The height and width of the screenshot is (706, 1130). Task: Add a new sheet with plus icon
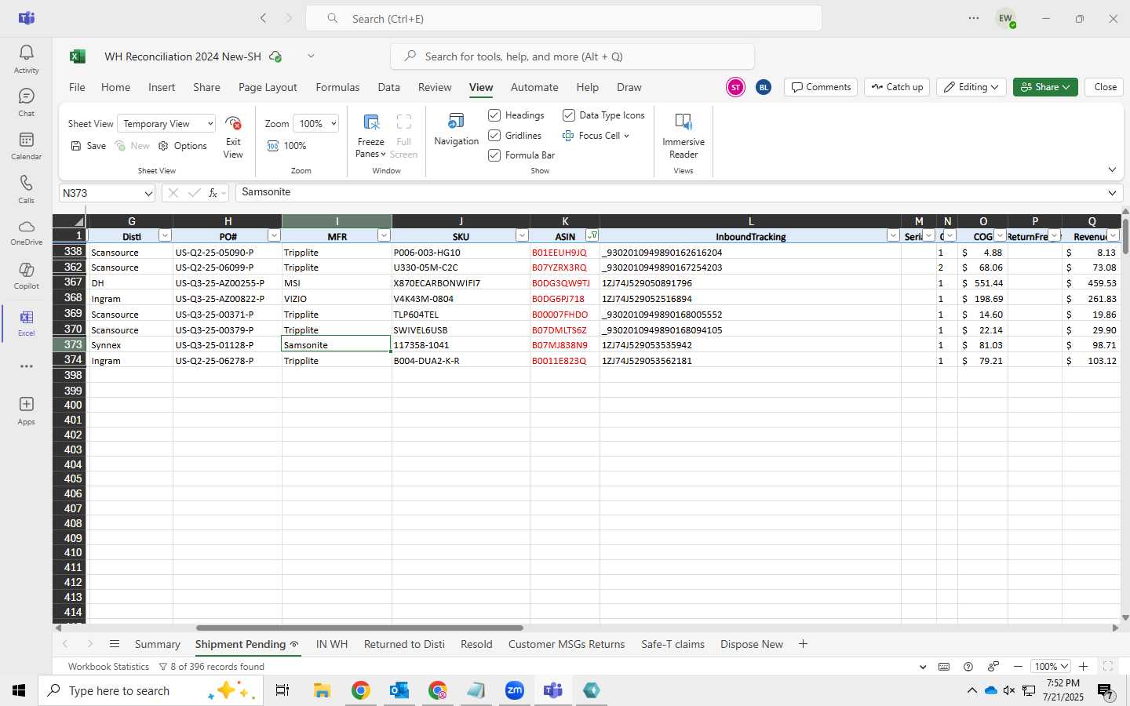point(803,644)
